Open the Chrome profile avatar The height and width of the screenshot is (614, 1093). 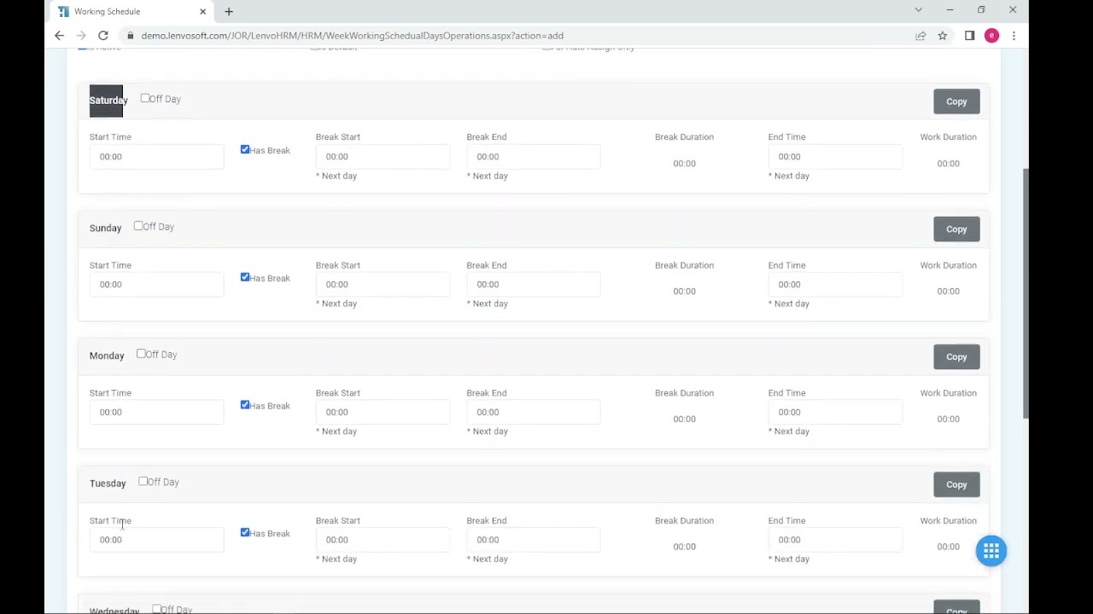click(991, 36)
